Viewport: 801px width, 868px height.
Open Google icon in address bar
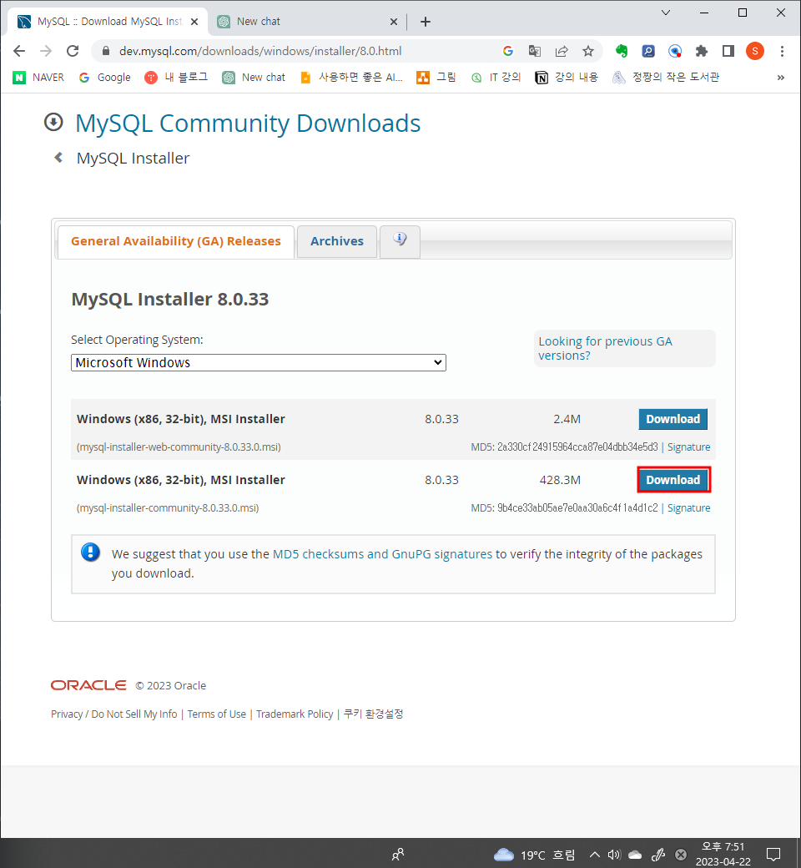click(507, 51)
